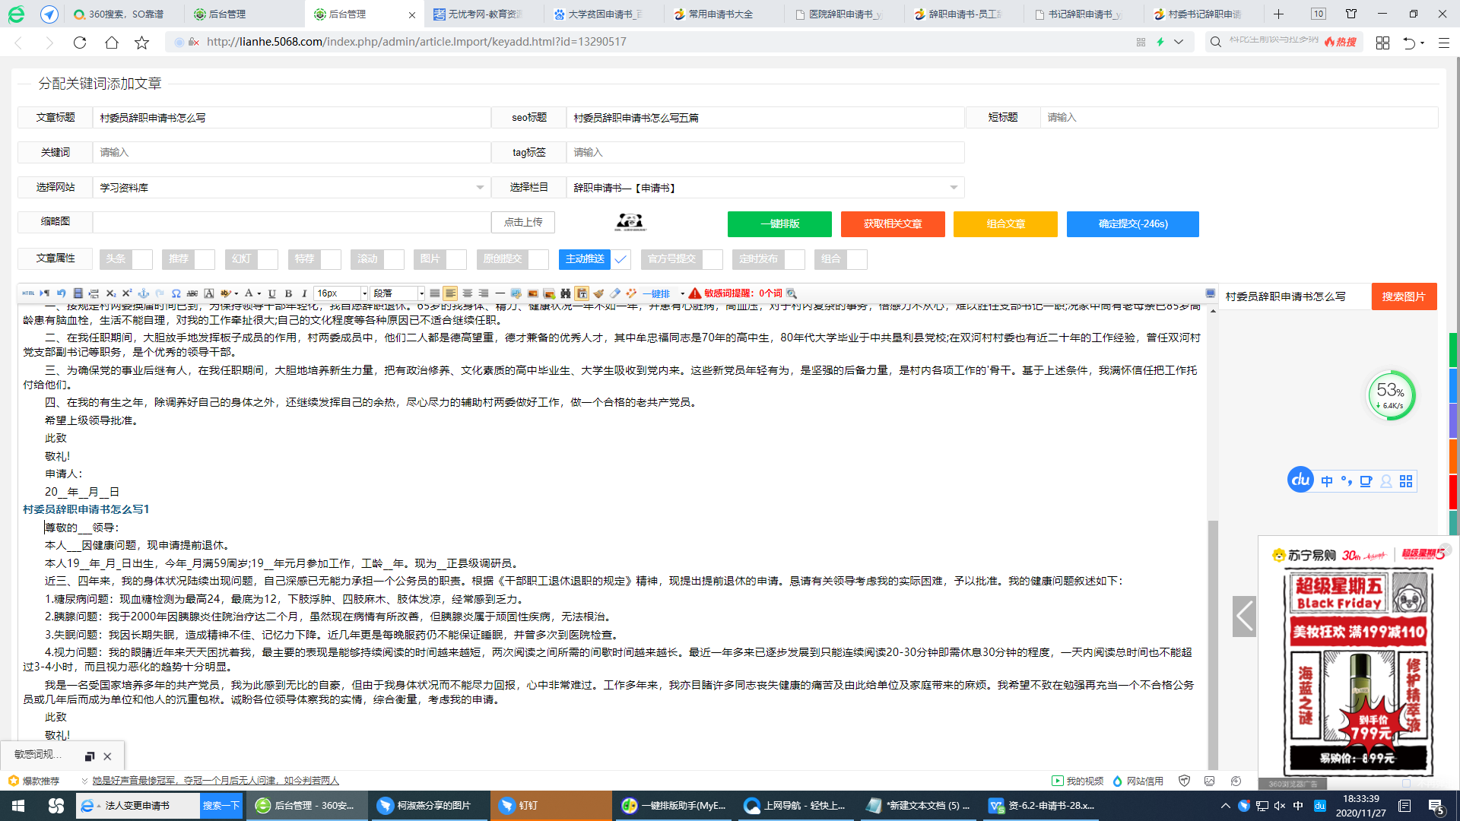Enable the 头条 article attribute checkbox
This screenshot has width=1460, height=821.
(x=141, y=259)
